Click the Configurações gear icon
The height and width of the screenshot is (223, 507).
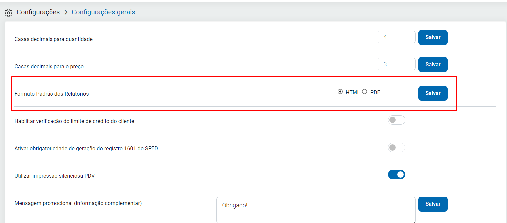point(8,13)
